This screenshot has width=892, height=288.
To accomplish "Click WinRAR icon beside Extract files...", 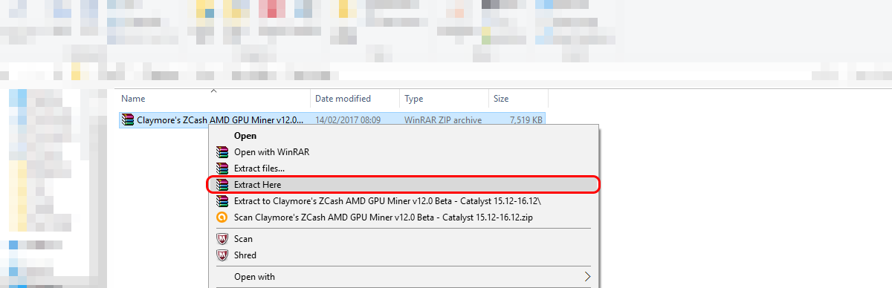I will coord(221,168).
